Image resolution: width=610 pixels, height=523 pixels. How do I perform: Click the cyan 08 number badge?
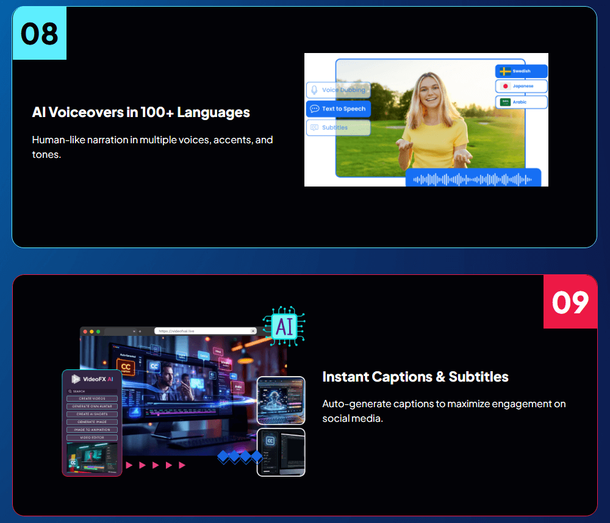pos(40,34)
